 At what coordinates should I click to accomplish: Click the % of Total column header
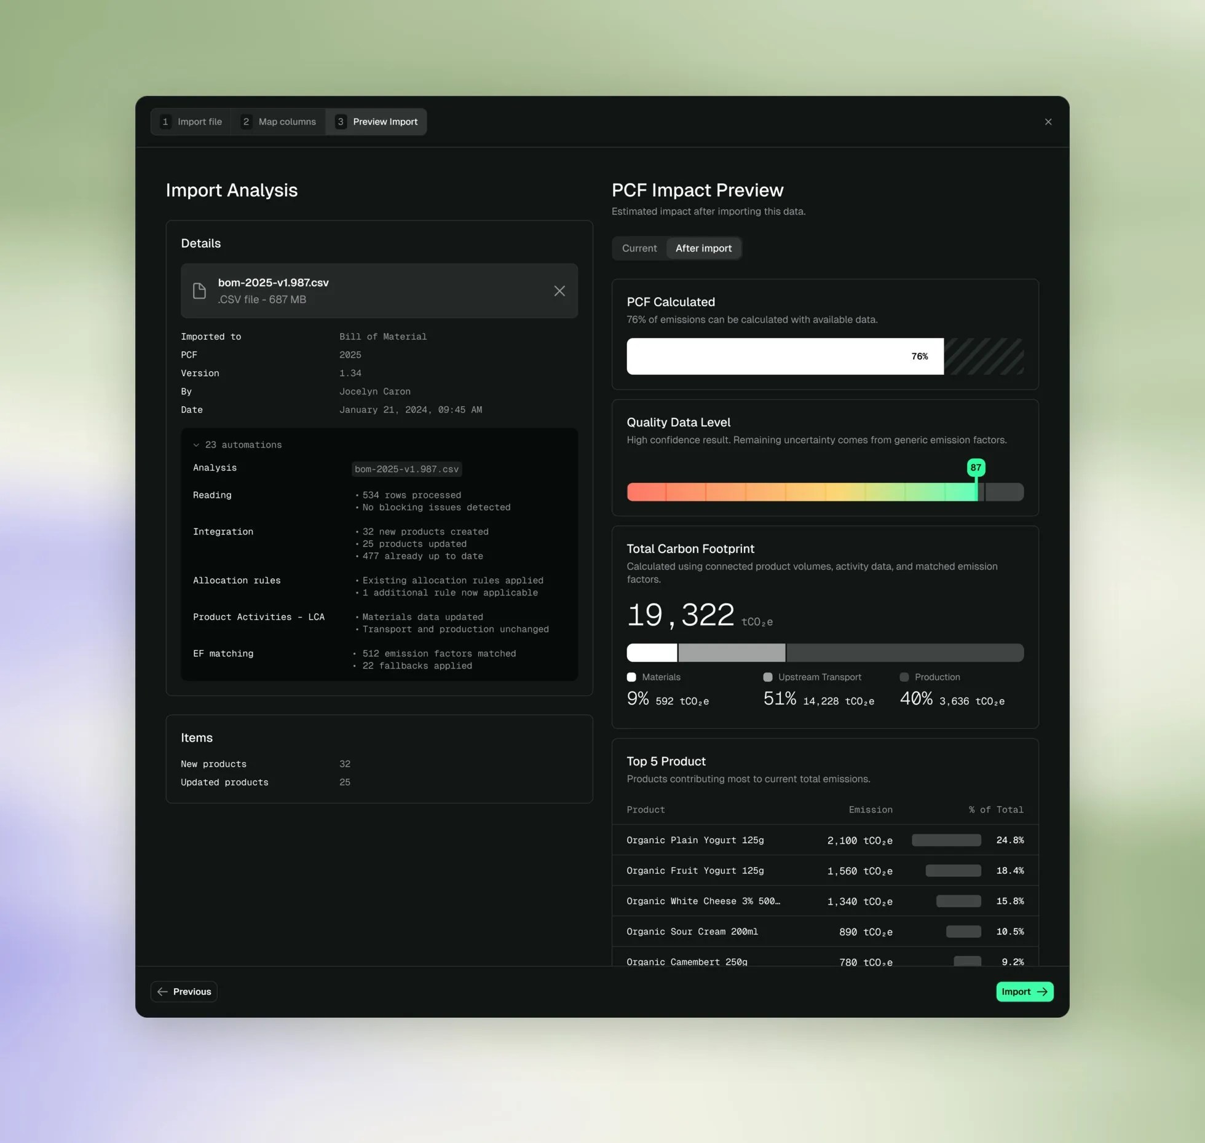pyautogui.click(x=996, y=810)
